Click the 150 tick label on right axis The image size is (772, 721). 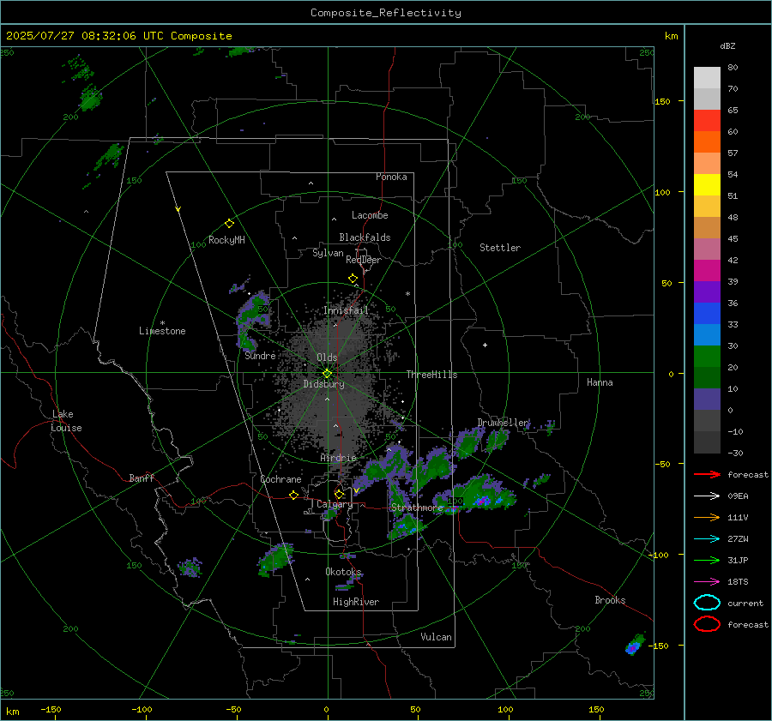click(x=662, y=101)
